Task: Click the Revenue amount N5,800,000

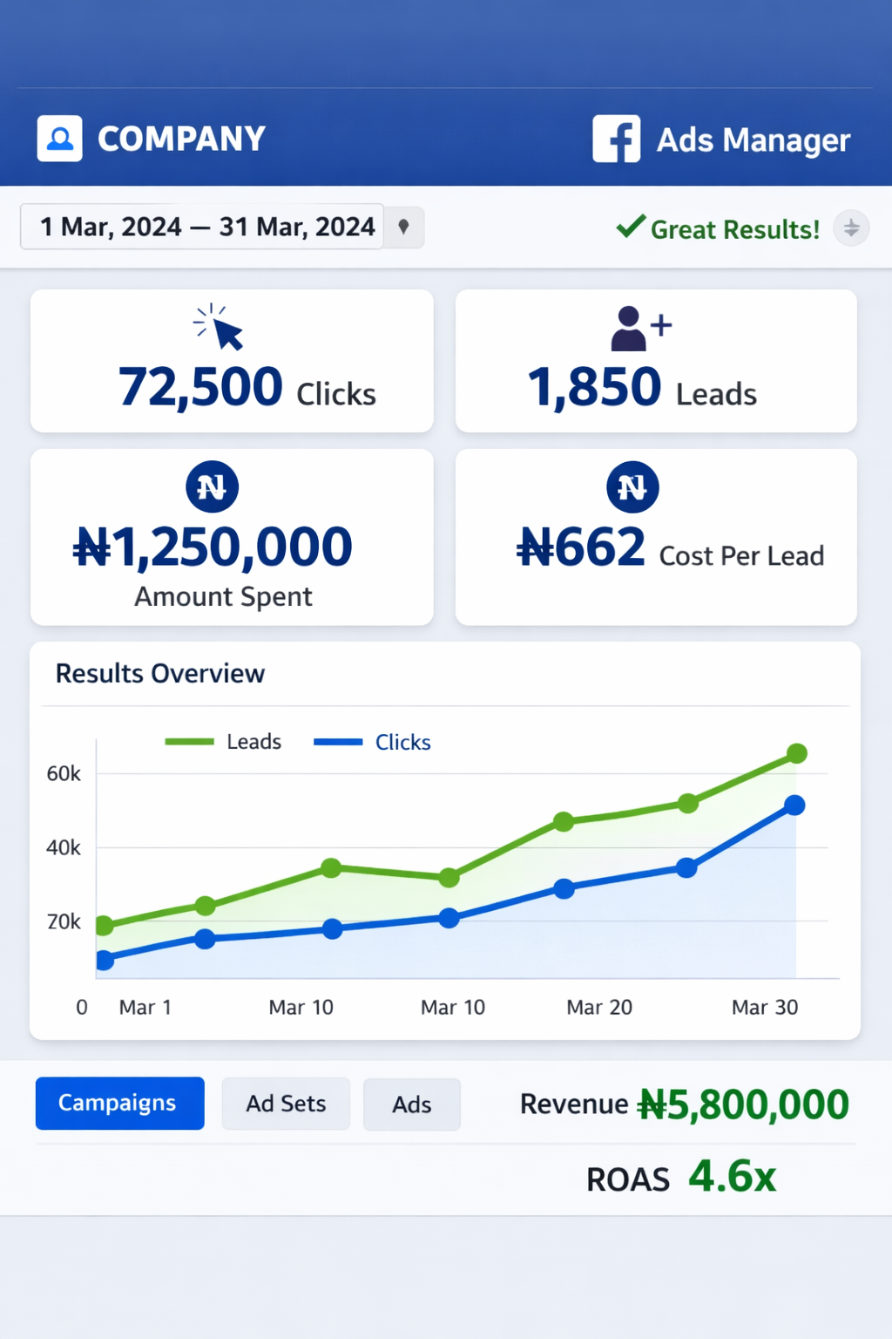Action: (742, 1103)
